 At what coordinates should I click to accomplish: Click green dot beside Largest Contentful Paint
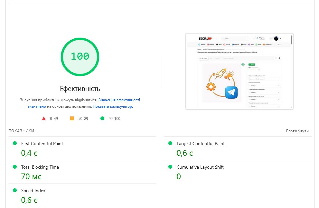[170, 143]
